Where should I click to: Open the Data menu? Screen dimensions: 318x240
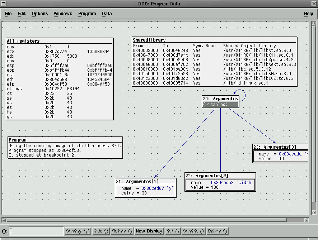click(x=107, y=14)
